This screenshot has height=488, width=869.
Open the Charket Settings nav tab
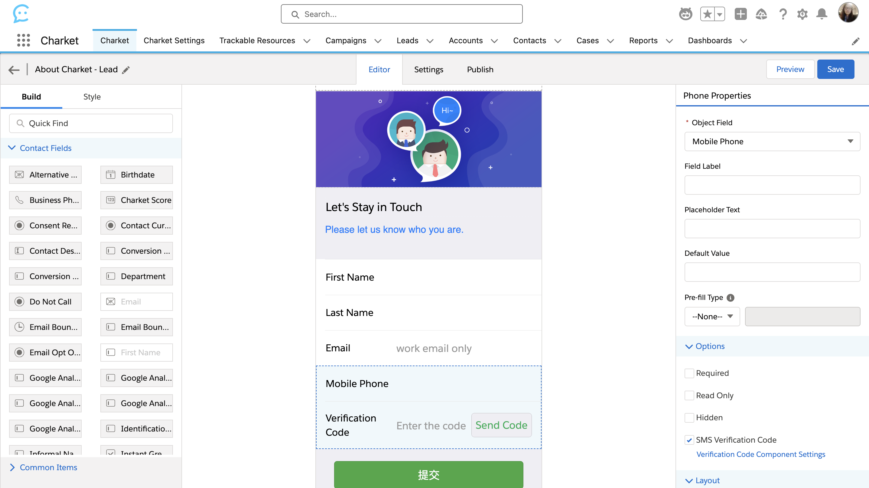(x=174, y=41)
